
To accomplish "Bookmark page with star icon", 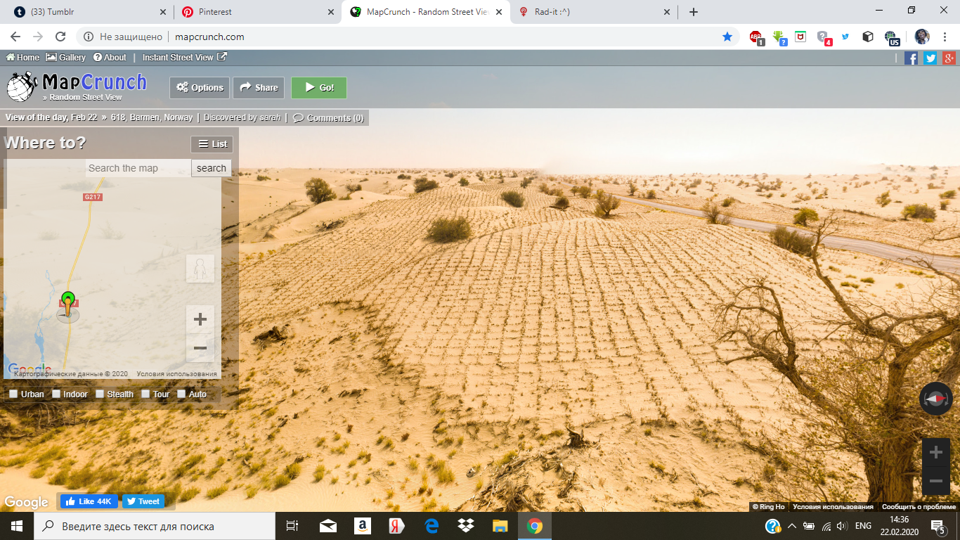I will [727, 37].
